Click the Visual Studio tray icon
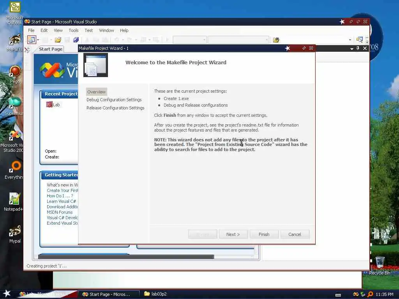 point(356,294)
